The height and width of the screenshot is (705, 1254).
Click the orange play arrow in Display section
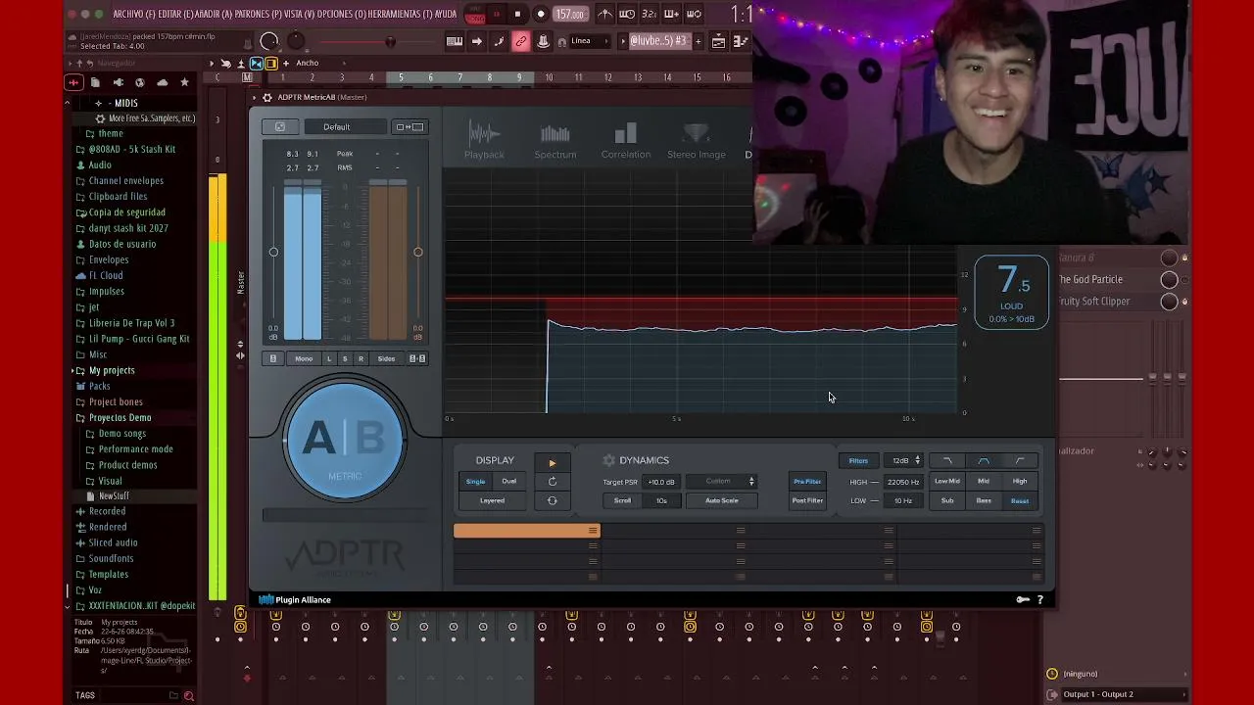pyautogui.click(x=552, y=463)
